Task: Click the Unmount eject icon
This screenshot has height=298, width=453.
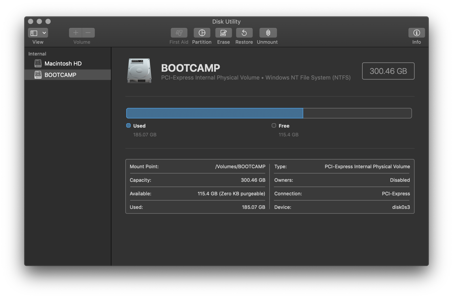Action: point(268,33)
